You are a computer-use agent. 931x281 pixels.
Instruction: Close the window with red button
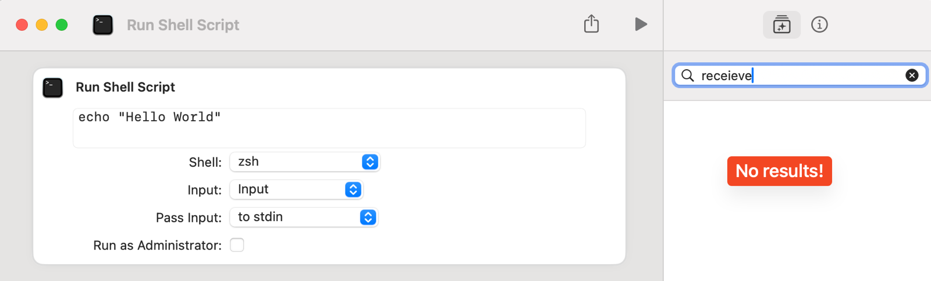click(x=22, y=24)
